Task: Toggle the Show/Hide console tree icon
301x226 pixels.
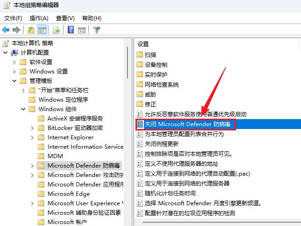Action: point(42,30)
